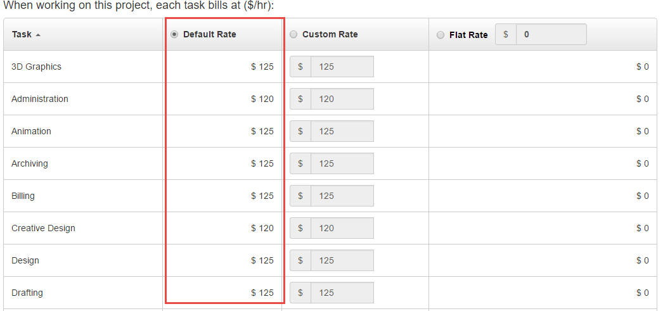The height and width of the screenshot is (311, 663).
Task: Click the Creative Design custom rate field
Action: (x=342, y=228)
